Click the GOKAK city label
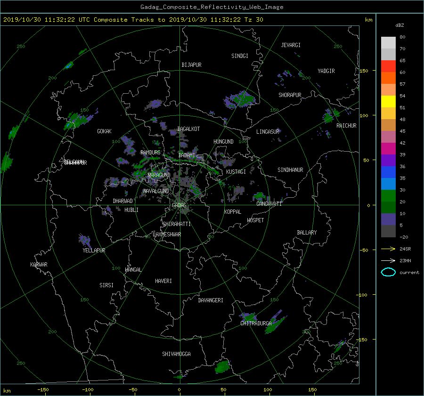Screen dimensions: 424x396 [x=104, y=131]
